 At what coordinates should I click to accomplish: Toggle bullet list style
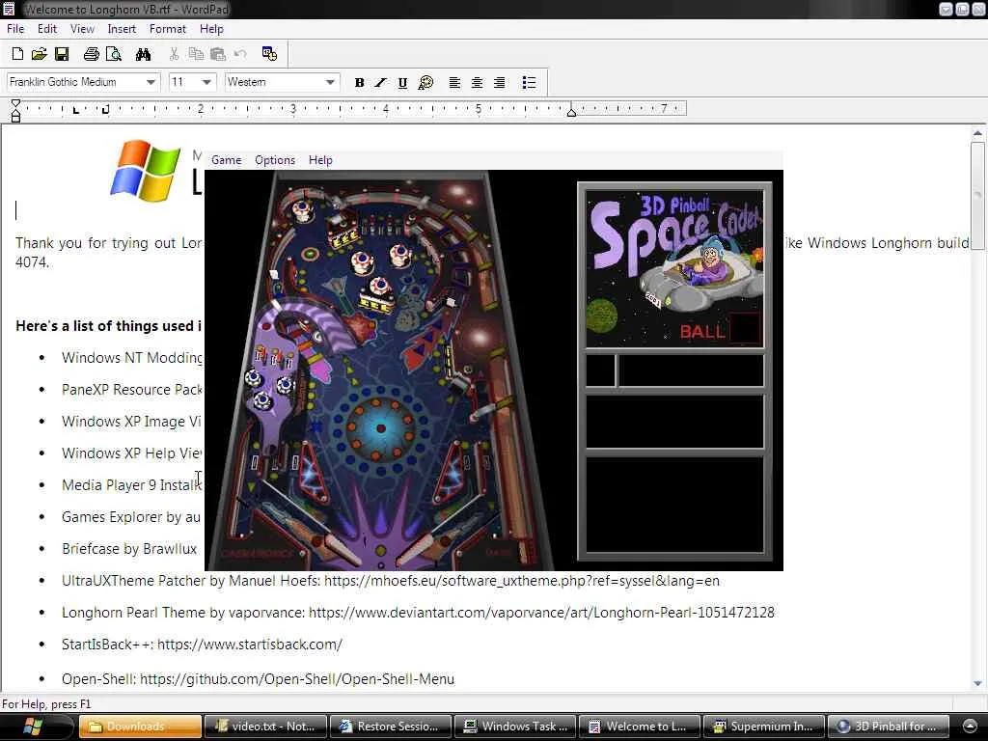point(529,83)
